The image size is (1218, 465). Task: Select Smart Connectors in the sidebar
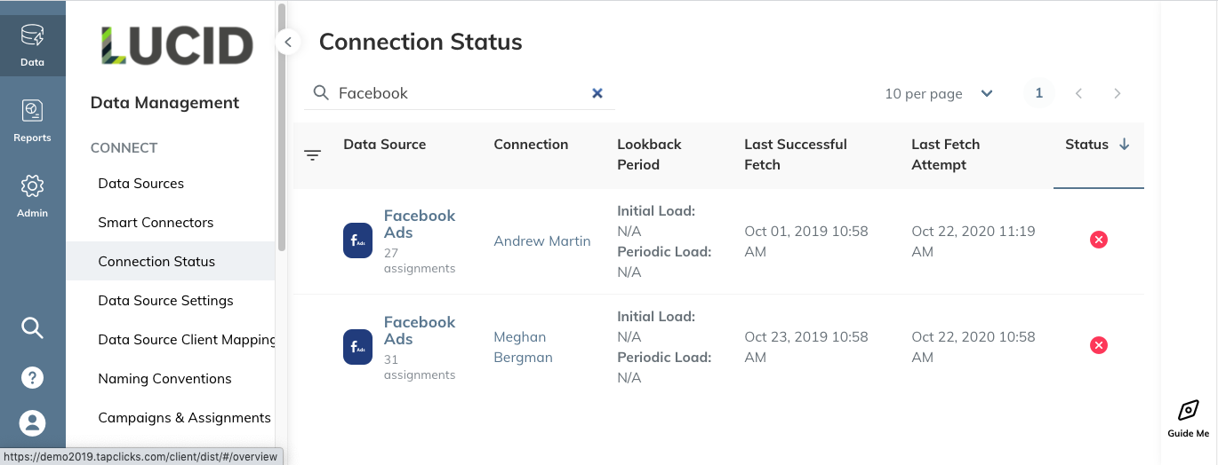pyautogui.click(x=156, y=223)
